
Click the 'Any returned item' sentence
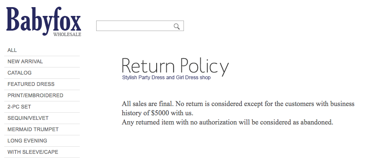point(228,122)
